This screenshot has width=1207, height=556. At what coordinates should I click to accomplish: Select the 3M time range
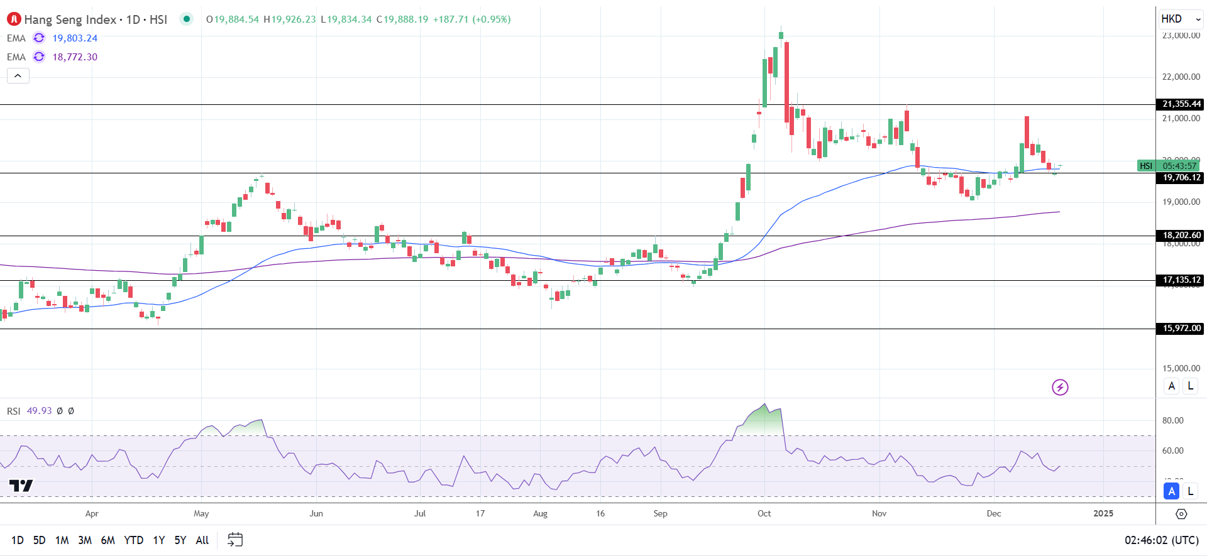pos(85,540)
